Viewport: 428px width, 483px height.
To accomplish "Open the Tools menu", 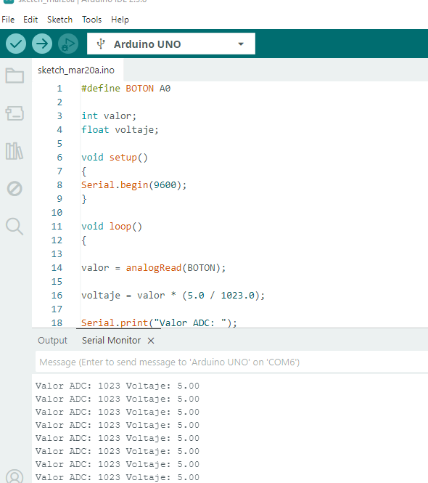I will (x=91, y=20).
